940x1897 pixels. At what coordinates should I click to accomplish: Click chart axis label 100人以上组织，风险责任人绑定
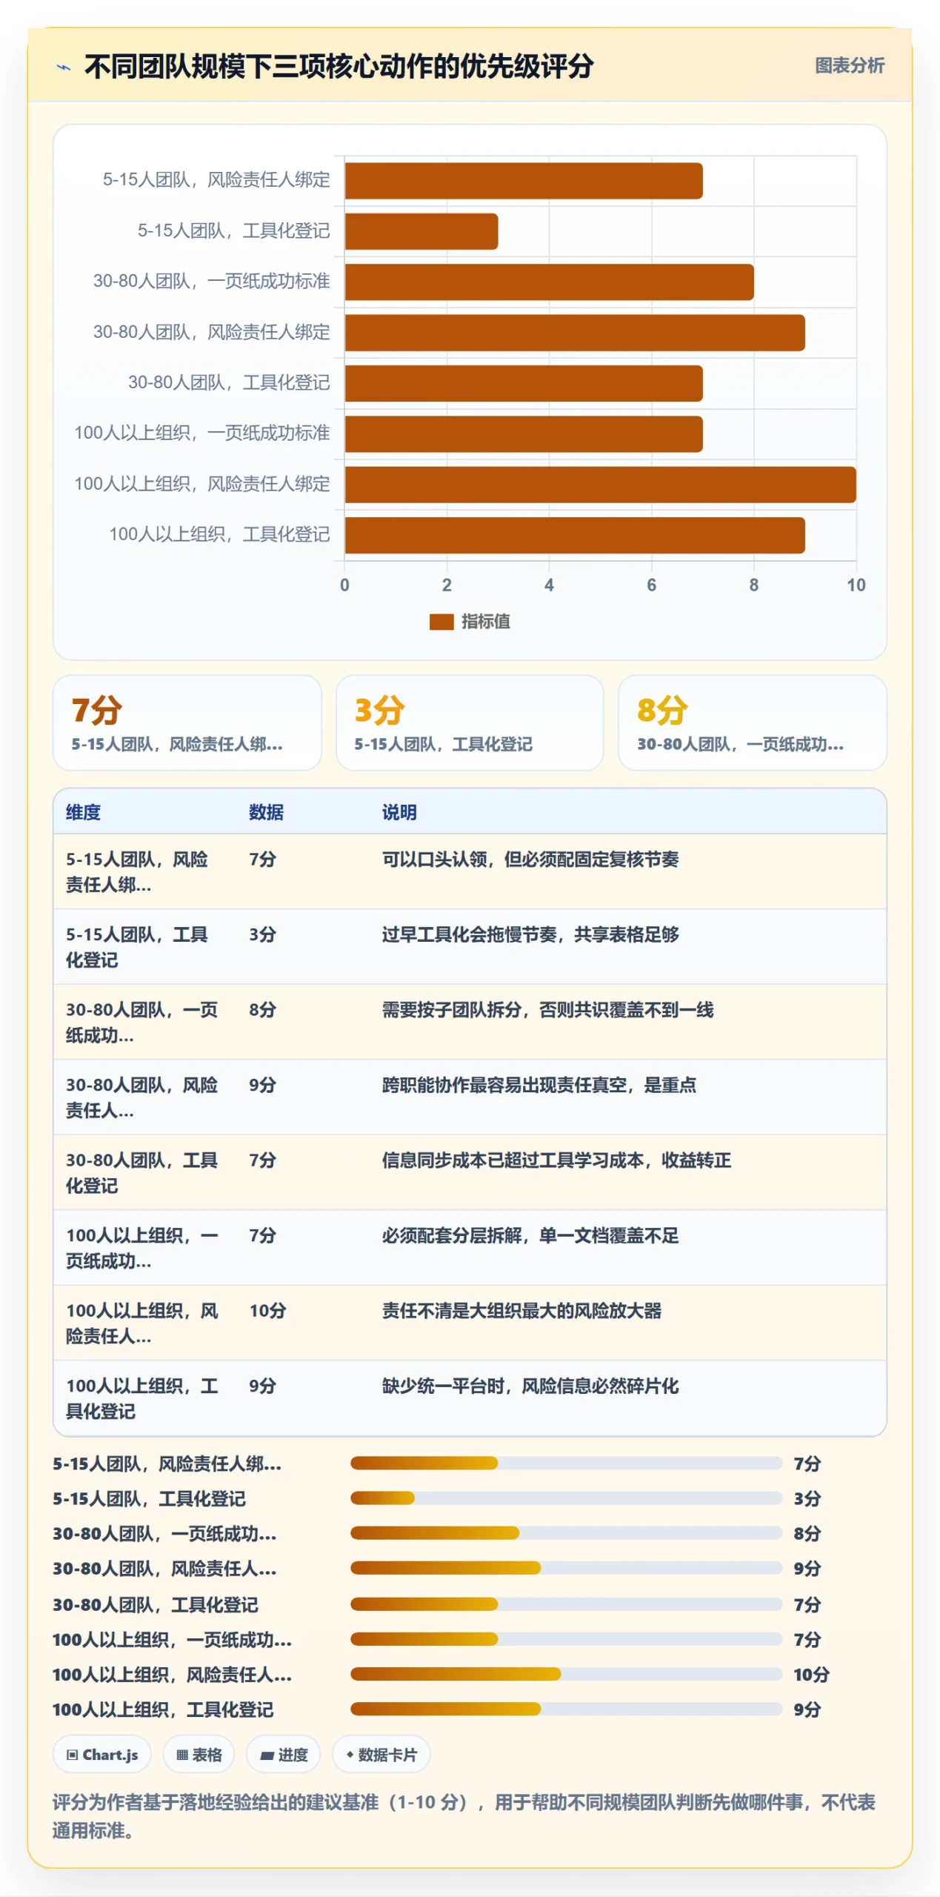click(201, 484)
